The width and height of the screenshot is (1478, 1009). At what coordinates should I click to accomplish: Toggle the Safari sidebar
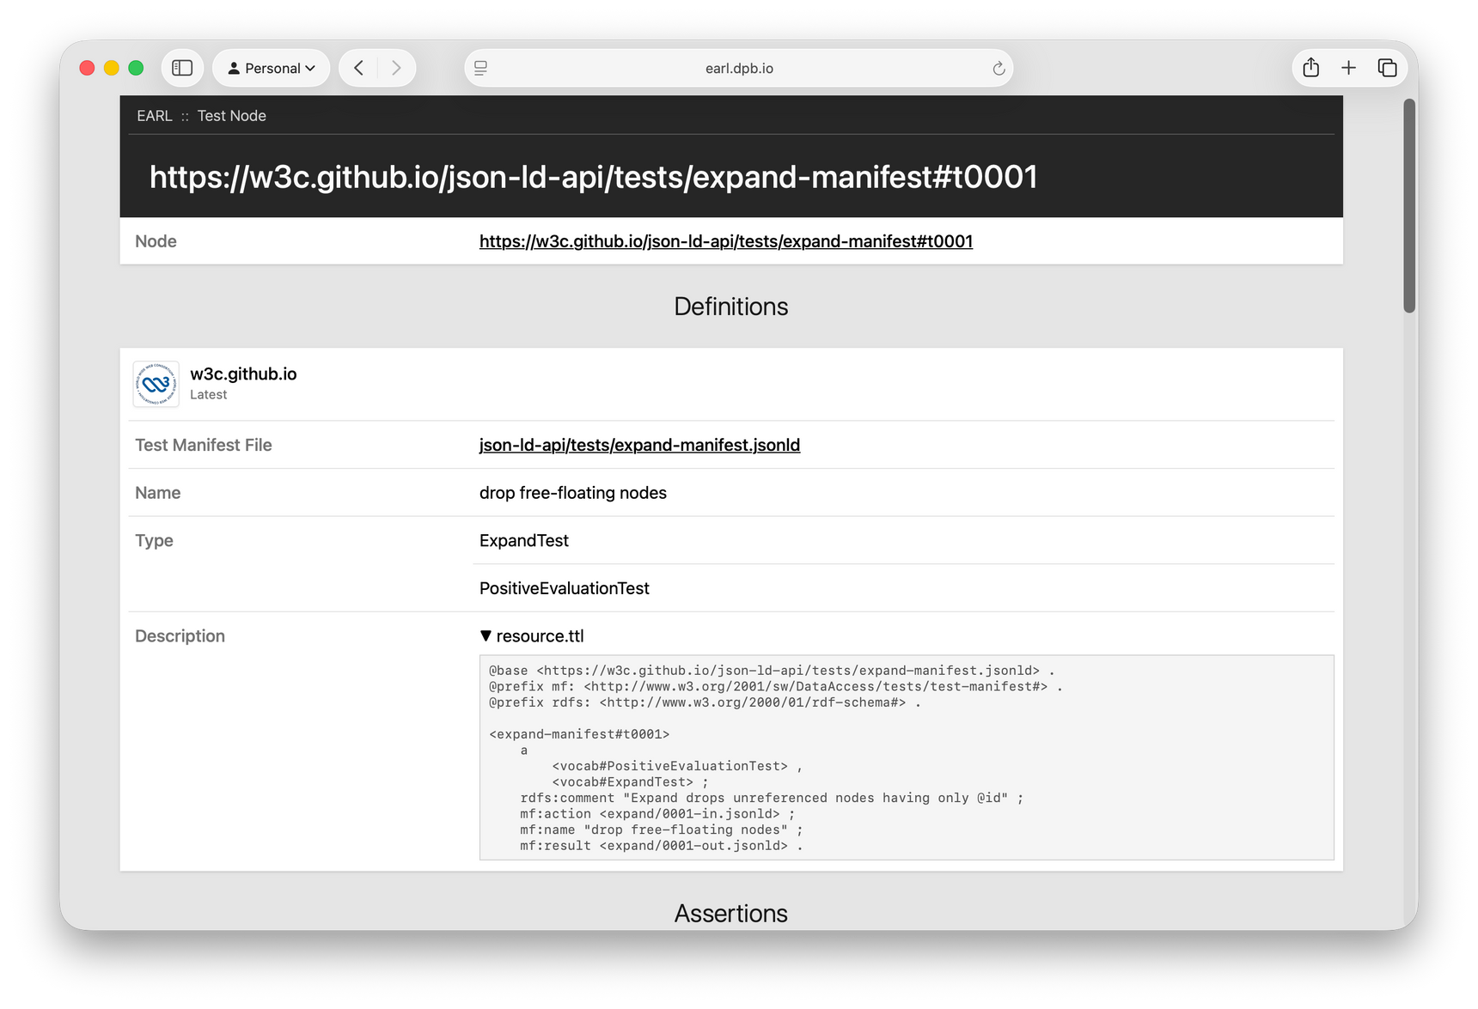coord(182,67)
